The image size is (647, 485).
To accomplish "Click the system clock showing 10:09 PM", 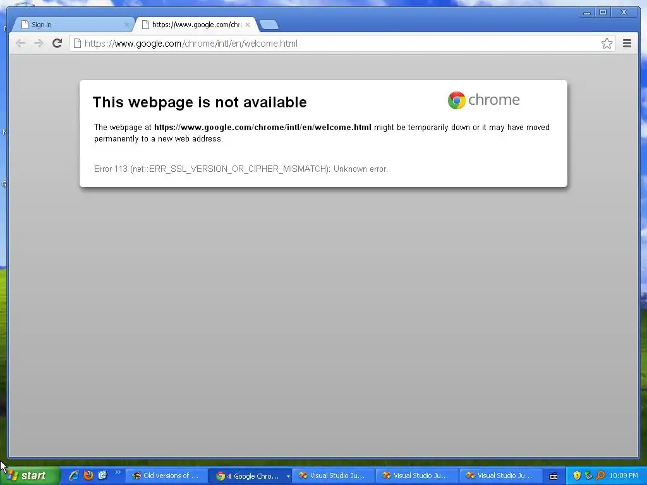I will click(x=623, y=476).
